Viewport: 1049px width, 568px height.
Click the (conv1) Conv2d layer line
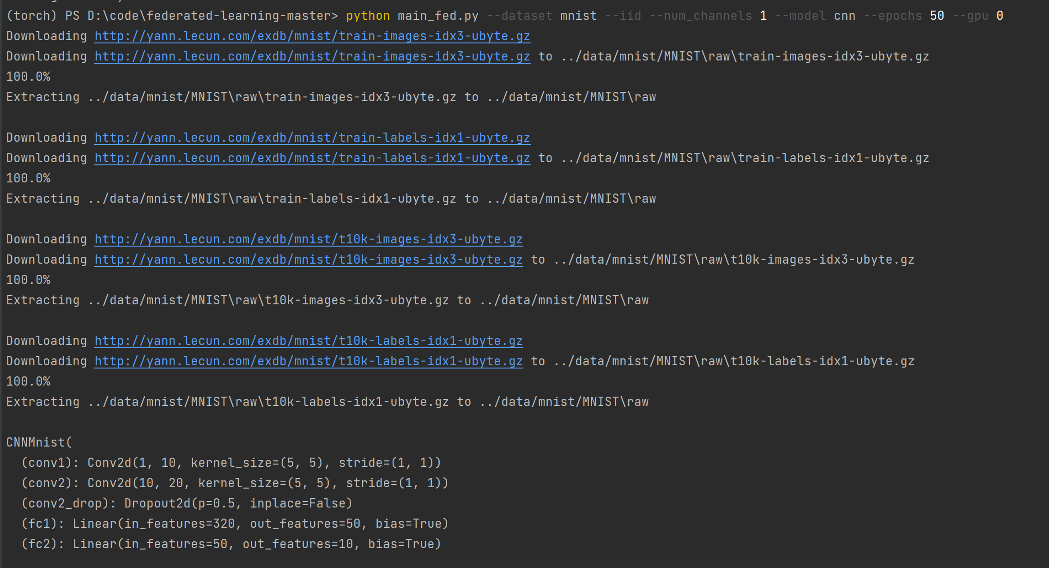pos(231,463)
